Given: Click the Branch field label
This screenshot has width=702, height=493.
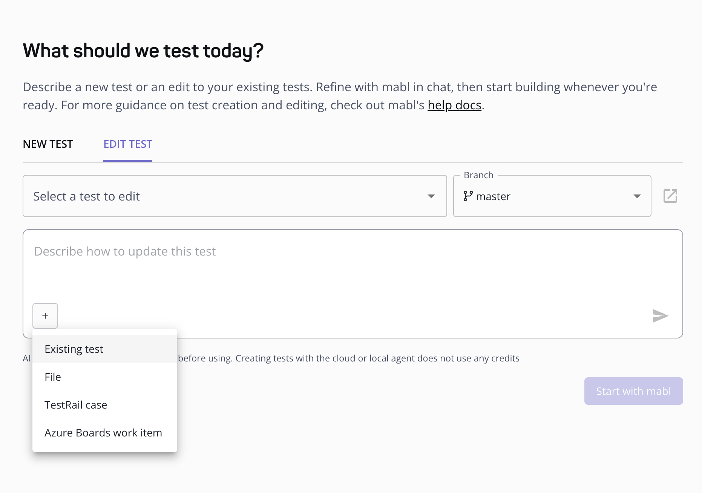Looking at the screenshot, I should click(x=478, y=175).
